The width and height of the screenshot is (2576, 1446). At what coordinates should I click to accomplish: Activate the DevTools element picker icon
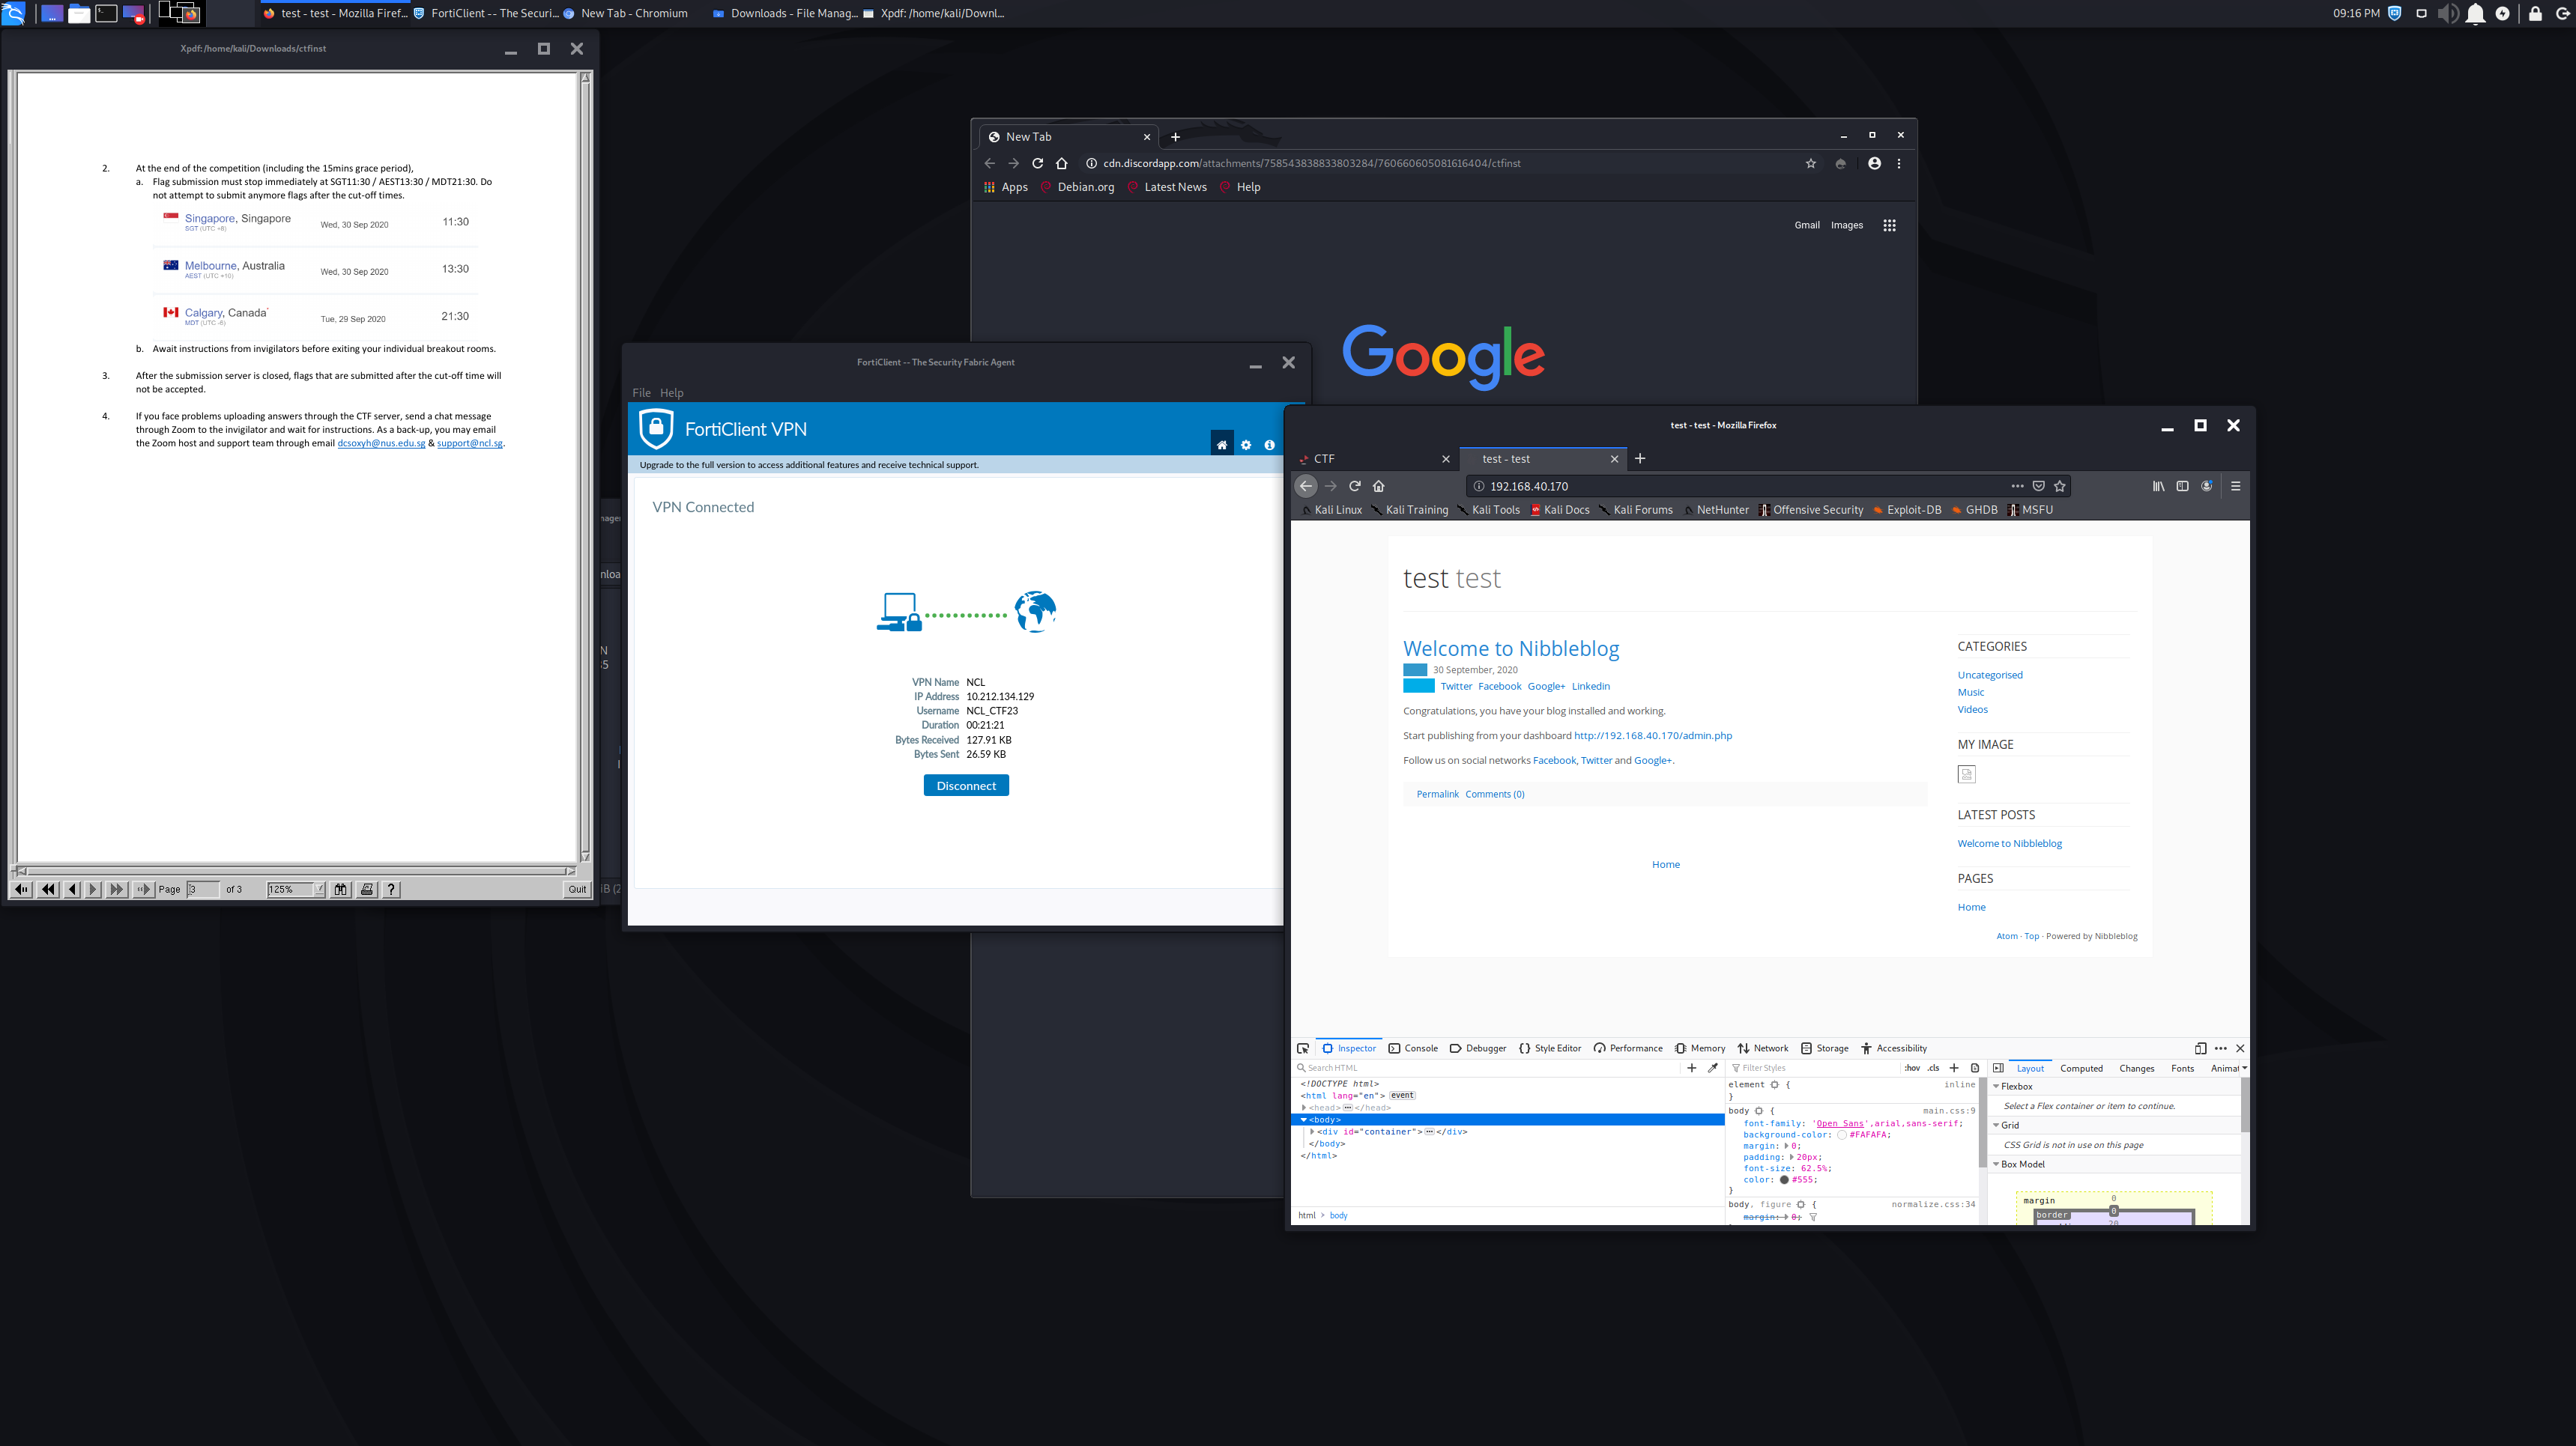tap(1303, 1048)
